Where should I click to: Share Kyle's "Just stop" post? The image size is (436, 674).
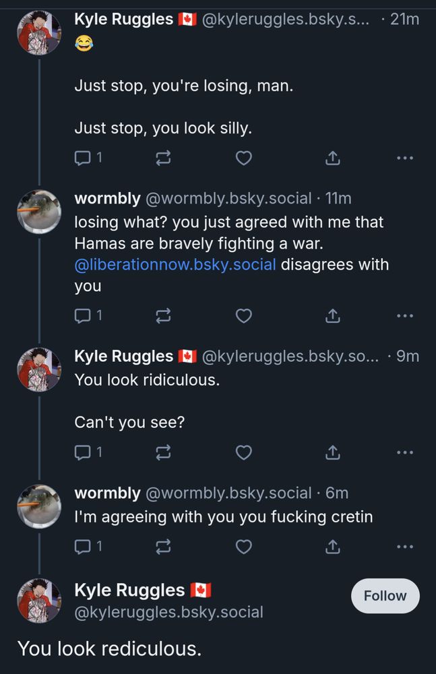pyautogui.click(x=332, y=158)
